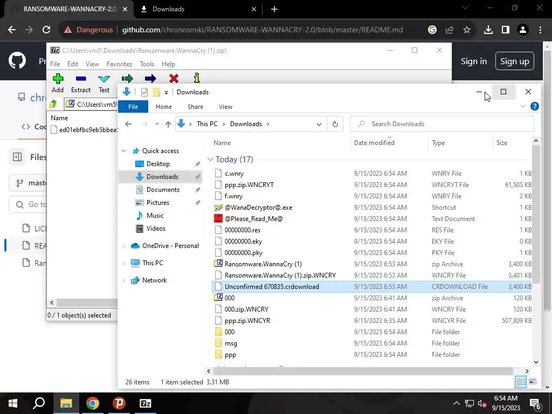Screen dimensions: 552x414
Task: Bookmark this page with the star icon
Action: point(466,30)
